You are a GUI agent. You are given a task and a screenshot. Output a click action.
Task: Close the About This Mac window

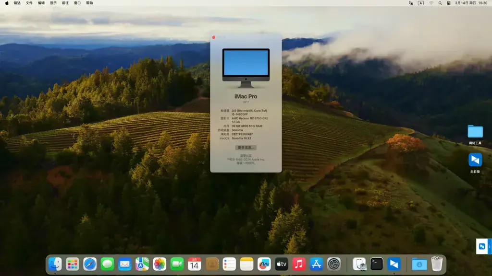(x=214, y=37)
